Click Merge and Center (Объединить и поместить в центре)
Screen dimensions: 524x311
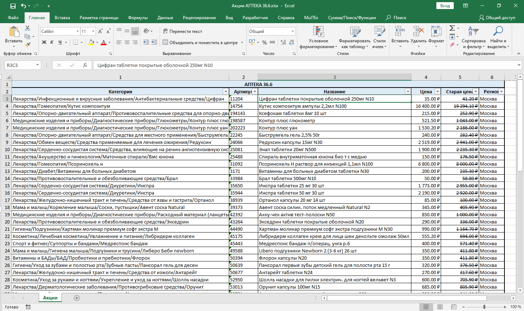point(200,42)
